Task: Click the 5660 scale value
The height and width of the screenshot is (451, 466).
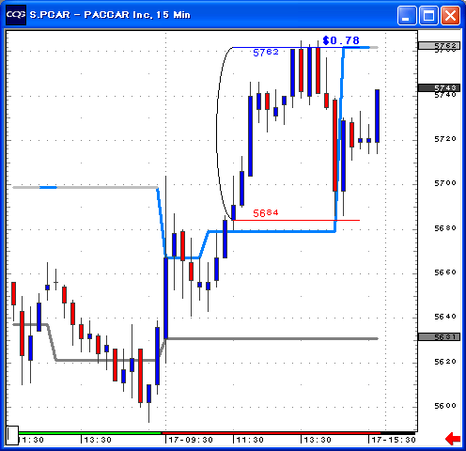Action: (445, 272)
